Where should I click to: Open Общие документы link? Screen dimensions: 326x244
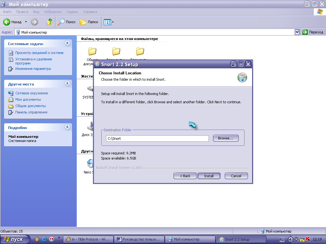pyautogui.click(x=30, y=106)
